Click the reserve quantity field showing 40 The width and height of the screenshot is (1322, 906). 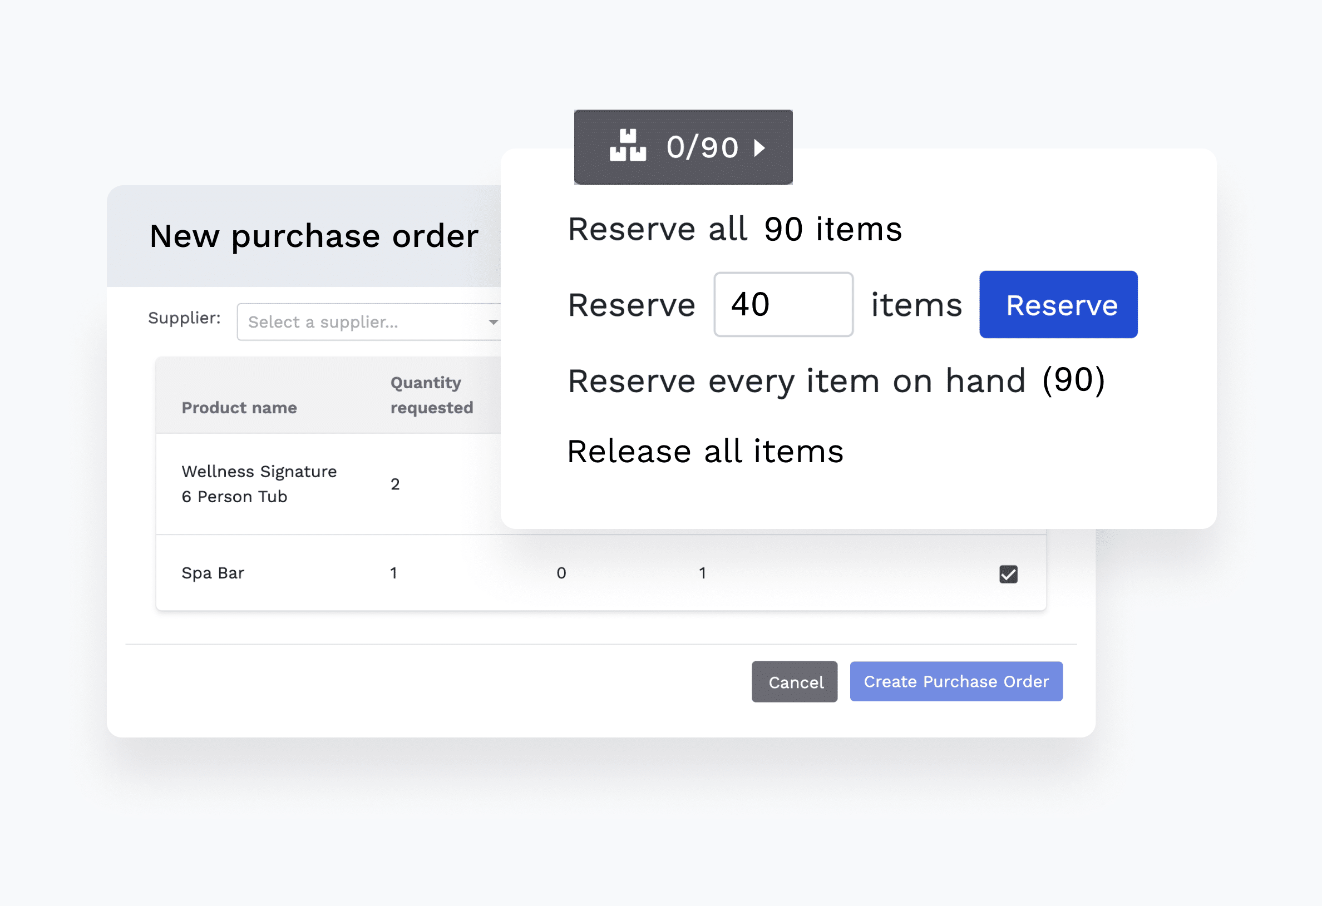tap(783, 304)
